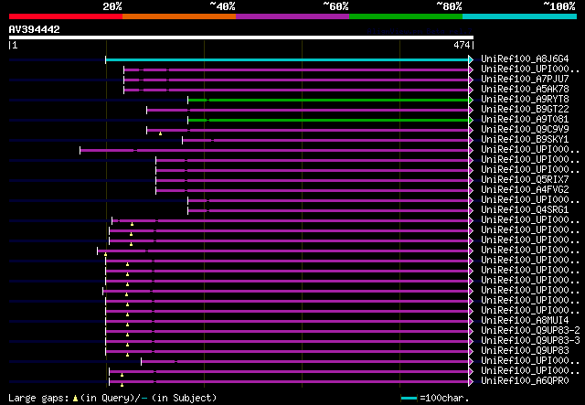The image size is (585, 405).
Task: Click the yellow gap marker under Q9UP83-2 row
Action: click(x=128, y=335)
